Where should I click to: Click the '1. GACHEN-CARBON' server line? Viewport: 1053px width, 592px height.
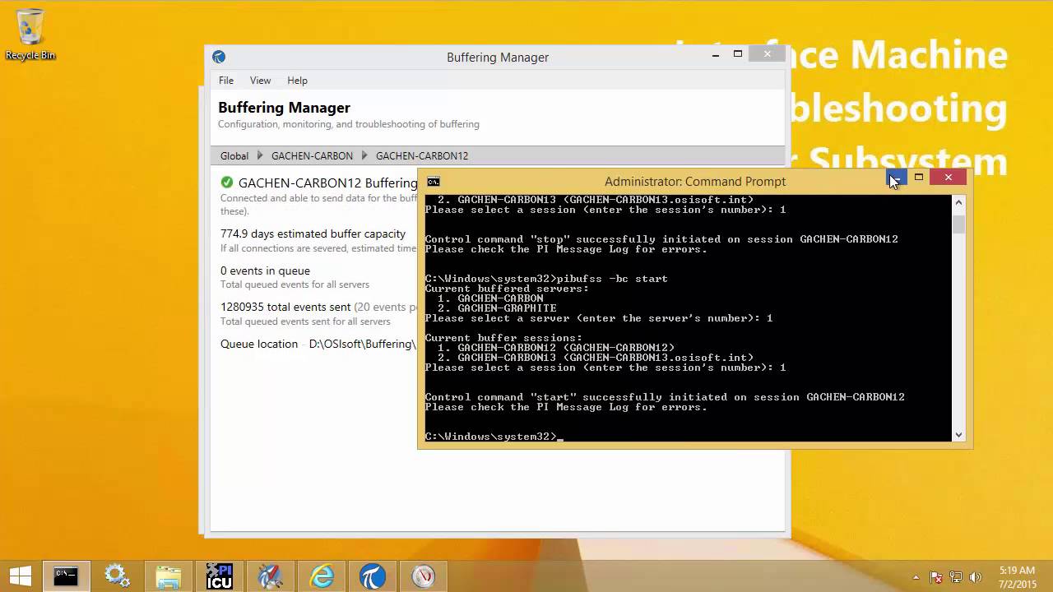tap(490, 298)
